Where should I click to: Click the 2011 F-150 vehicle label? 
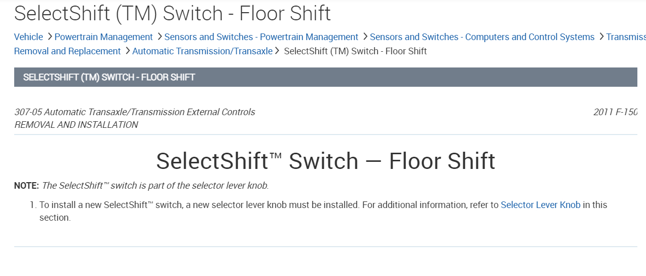tap(615, 112)
